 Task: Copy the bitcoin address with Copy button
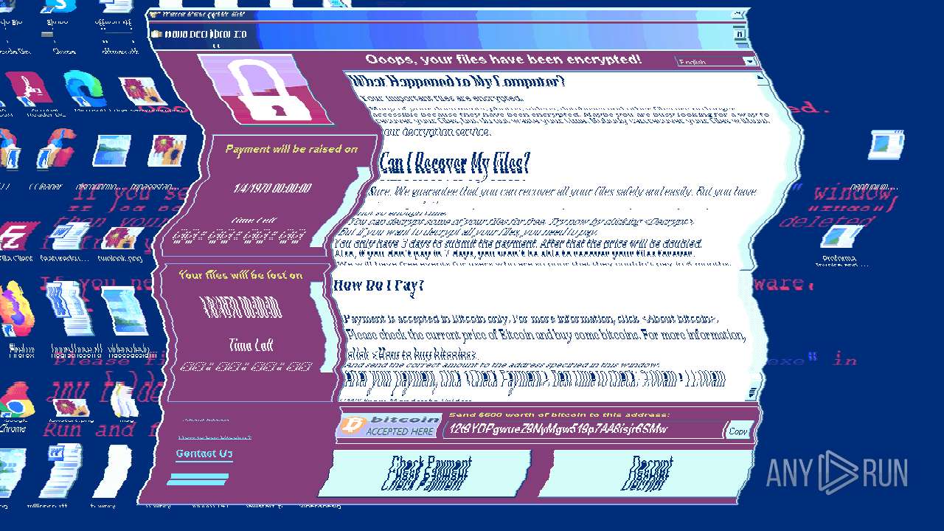pyautogui.click(x=738, y=431)
